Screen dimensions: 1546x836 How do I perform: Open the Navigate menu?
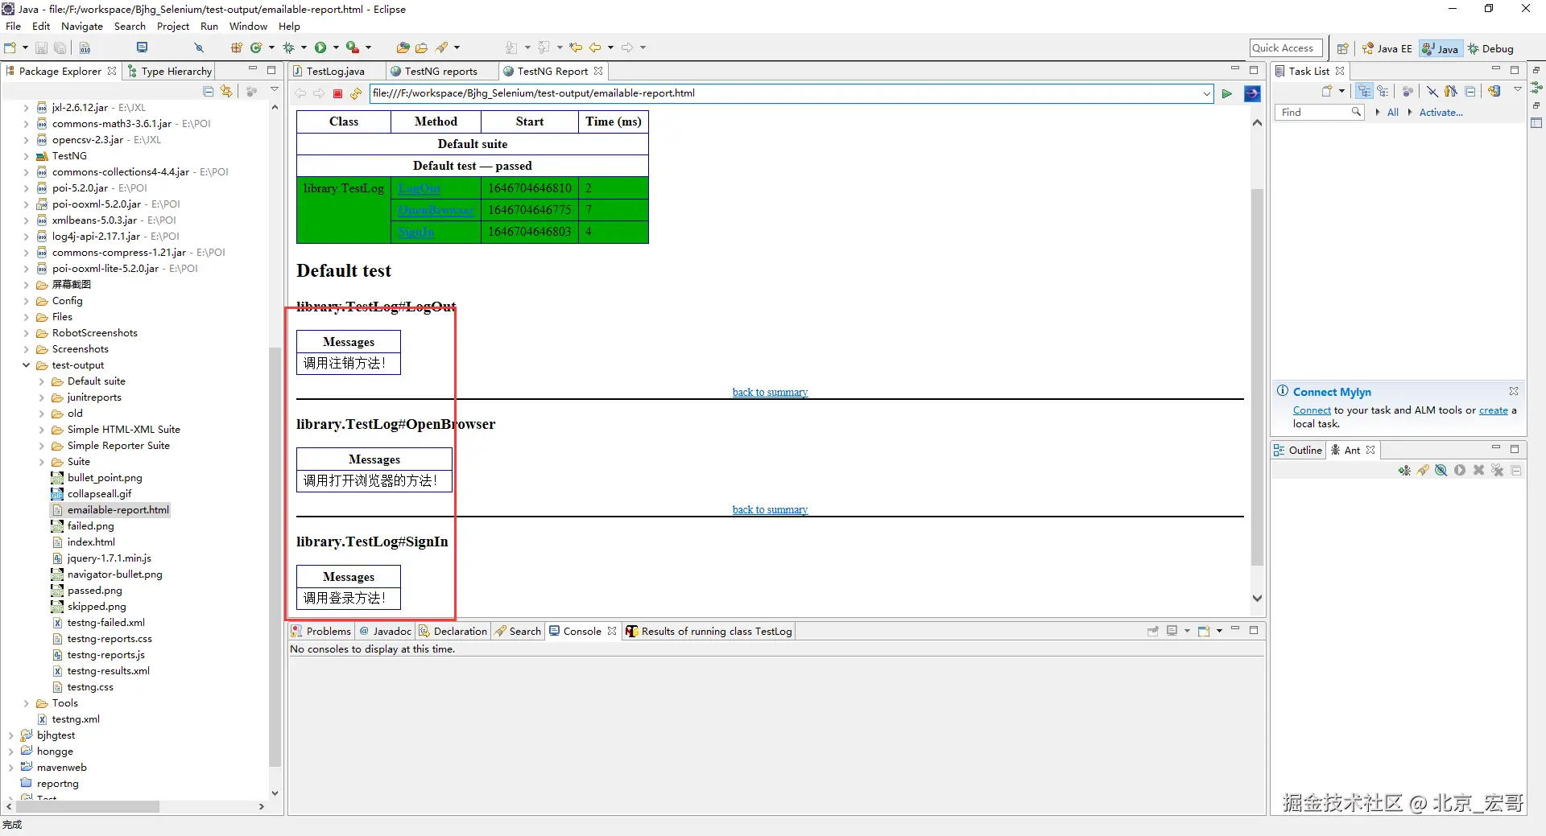click(x=82, y=27)
